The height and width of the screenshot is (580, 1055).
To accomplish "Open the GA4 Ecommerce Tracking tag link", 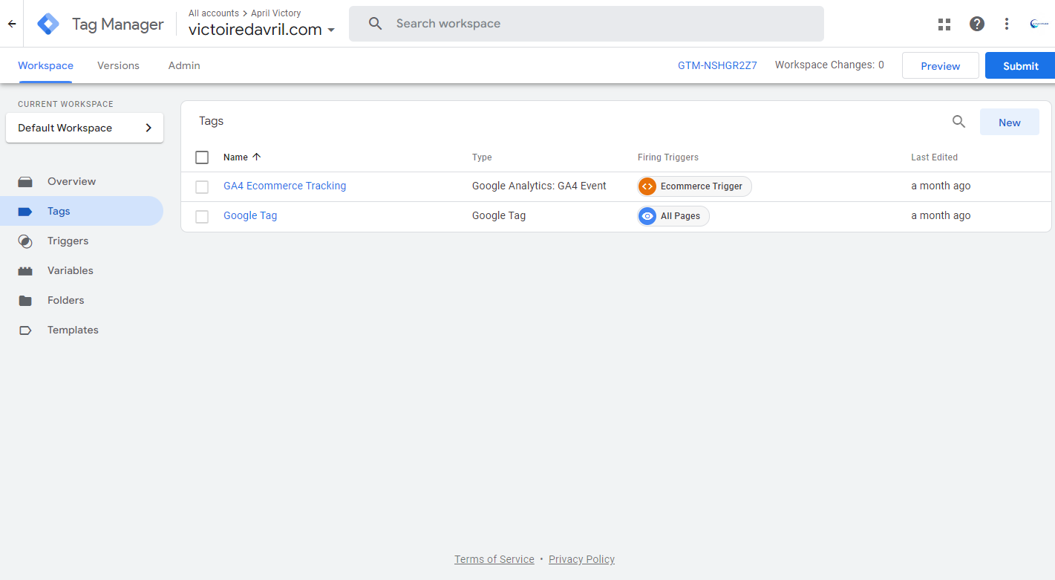I will 284,186.
